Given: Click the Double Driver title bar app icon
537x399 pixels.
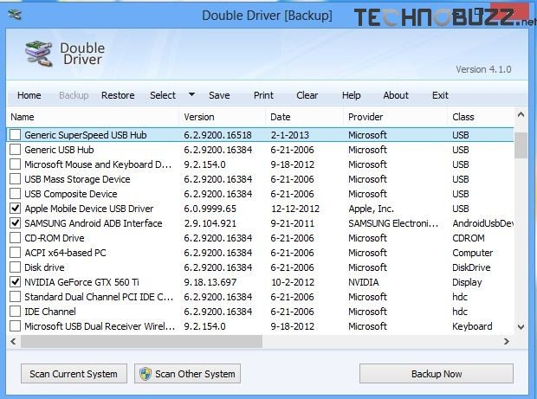Looking at the screenshot, I should click(15, 15).
